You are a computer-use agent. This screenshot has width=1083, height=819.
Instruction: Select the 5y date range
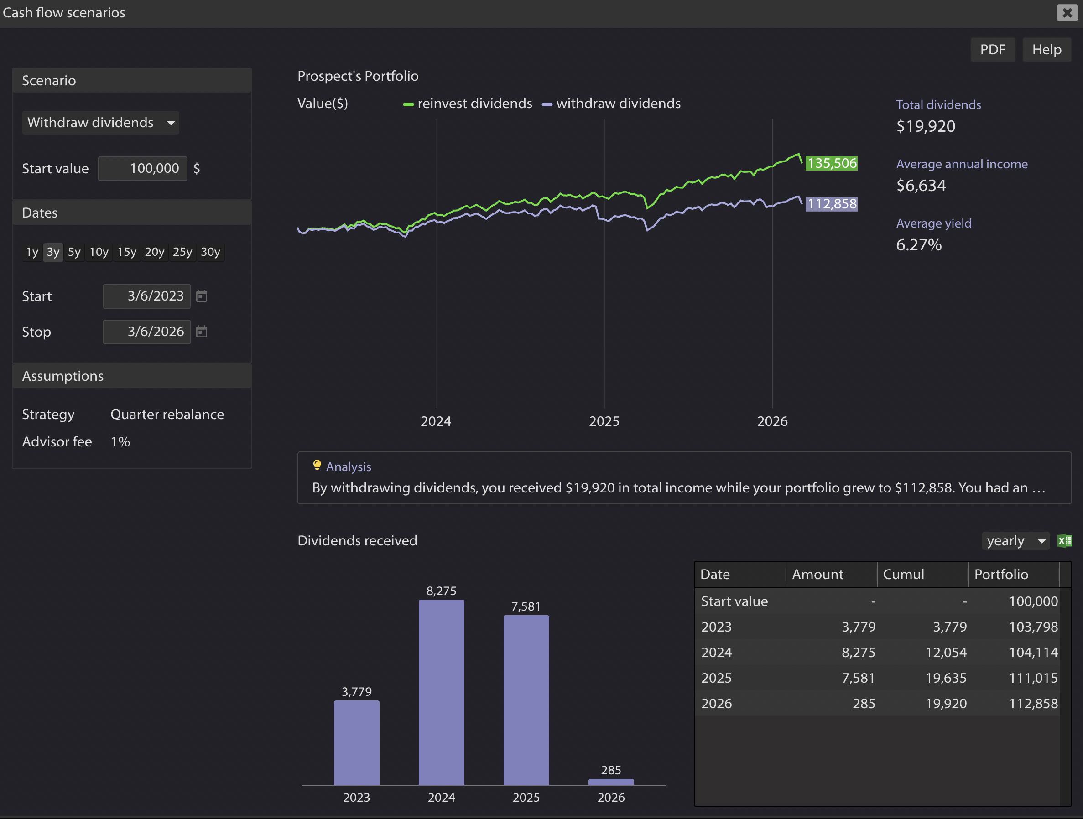tap(74, 252)
